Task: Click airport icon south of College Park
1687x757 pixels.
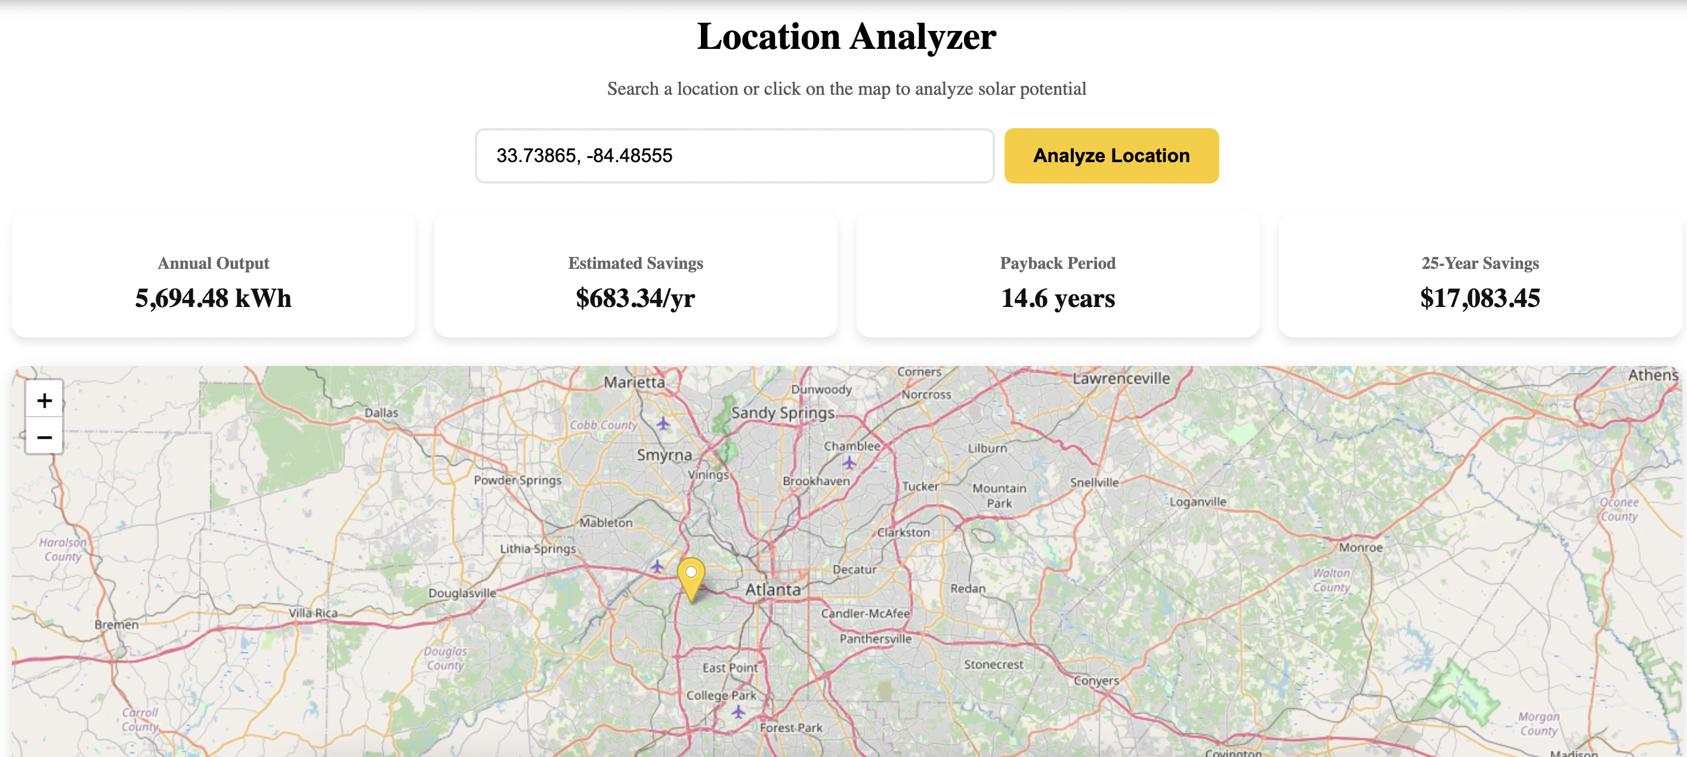Action: coord(738,712)
